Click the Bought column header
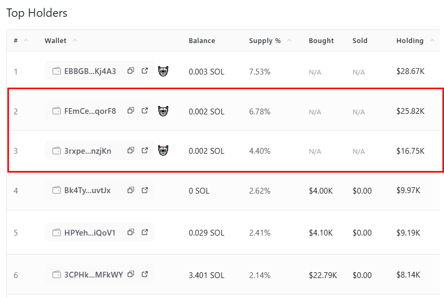Screen dimensions: 444x298 point(322,41)
